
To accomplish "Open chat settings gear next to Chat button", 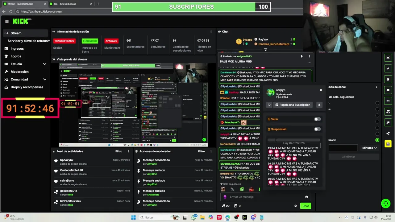I will 295,206.
